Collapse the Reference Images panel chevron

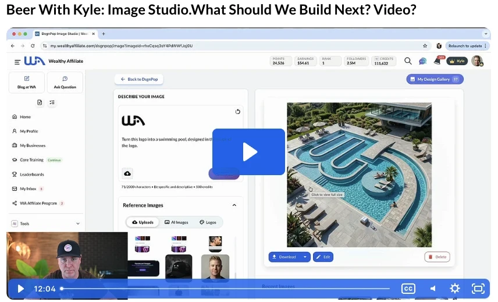(234, 205)
